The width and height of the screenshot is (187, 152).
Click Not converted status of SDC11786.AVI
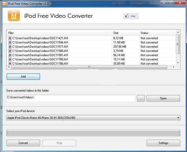coord(149,64)
